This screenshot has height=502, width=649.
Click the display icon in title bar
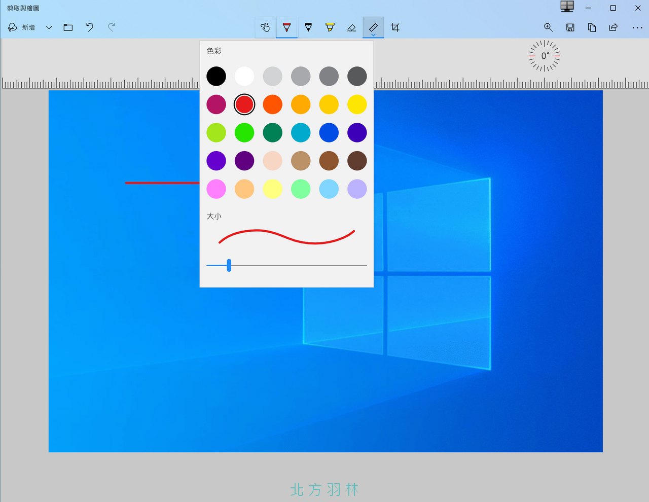[567, 7]
